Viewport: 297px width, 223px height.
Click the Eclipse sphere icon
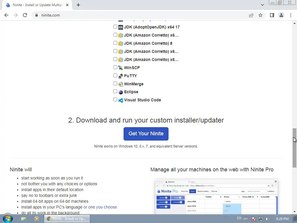point(121,92)
